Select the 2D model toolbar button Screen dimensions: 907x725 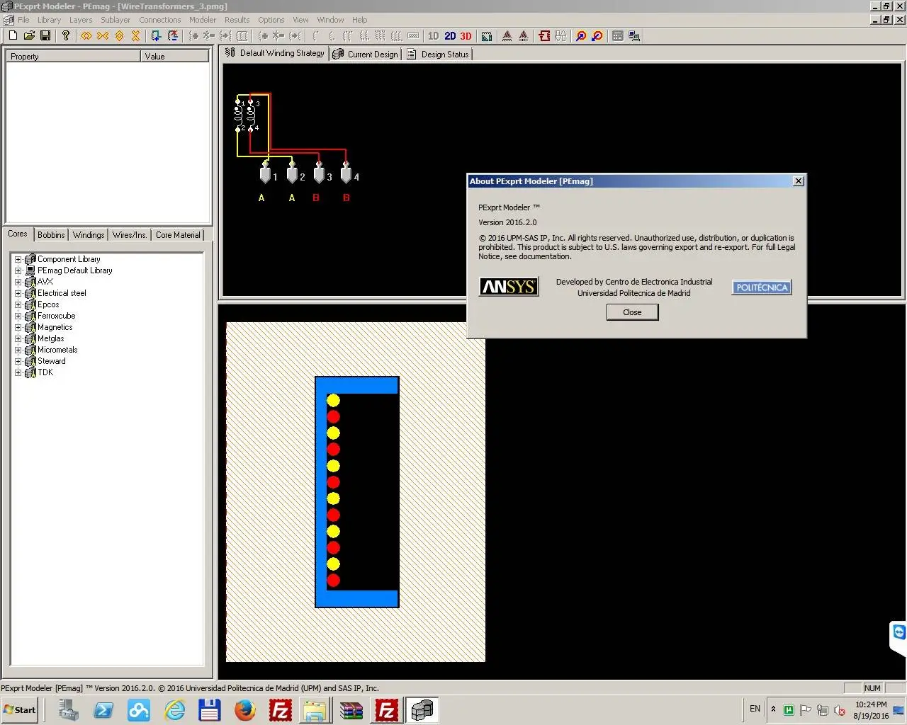tap(450, 36)
